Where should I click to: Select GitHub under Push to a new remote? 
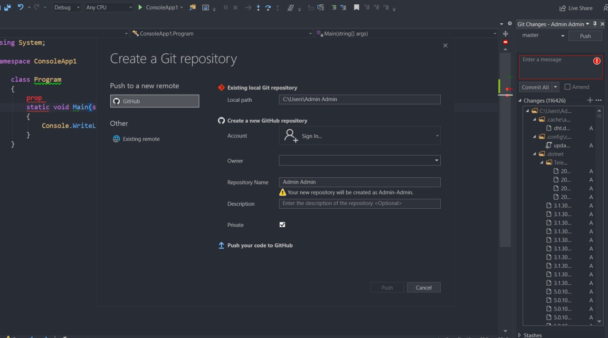click(154, 101)
